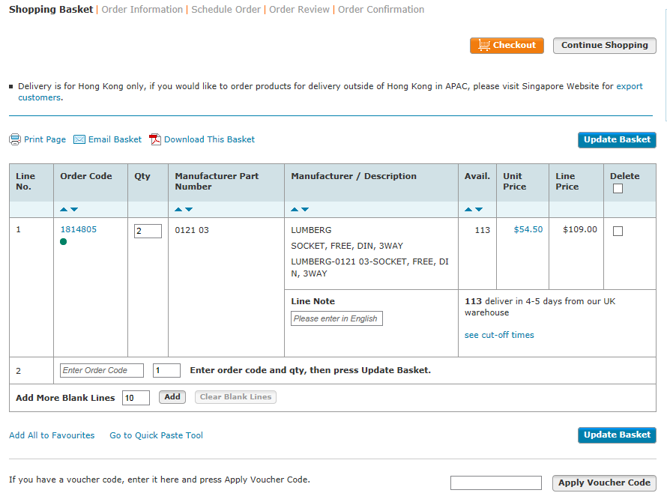Image resolution: width=667 pixels, height=499 pixels.
Task: Click the Apply Voucher Code button
Action: tap(604, 483)
